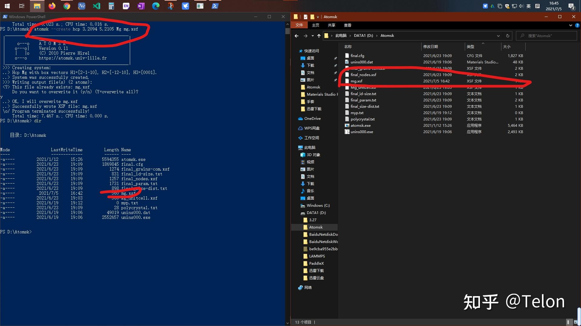
Task: Click the Up one level arrow
Action: (319, 36)
